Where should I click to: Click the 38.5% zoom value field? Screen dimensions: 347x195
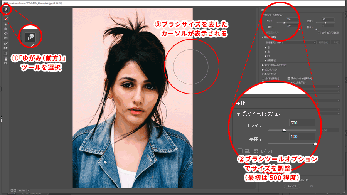point(22,190)
